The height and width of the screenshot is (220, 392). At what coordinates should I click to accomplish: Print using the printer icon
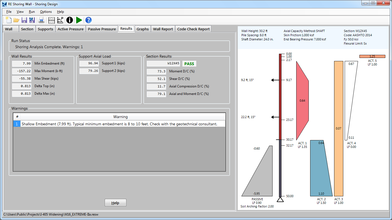pyautogui.click(x=41, y=20)
